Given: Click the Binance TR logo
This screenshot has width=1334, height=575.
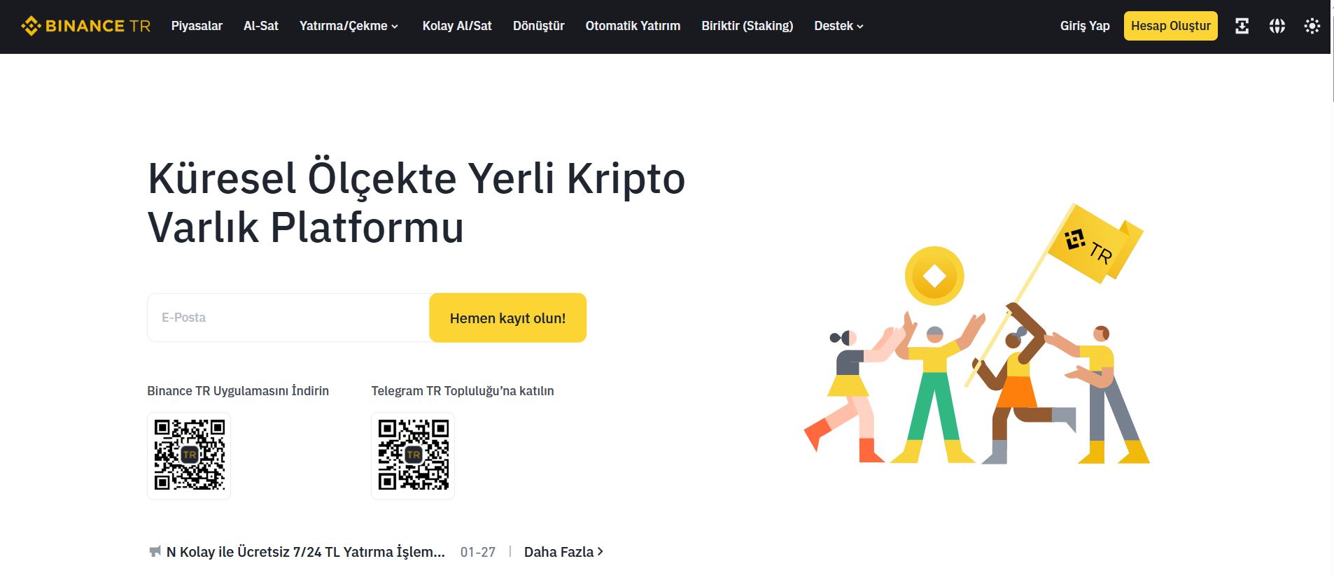Looking at the screenshot, I should point(86,26).
